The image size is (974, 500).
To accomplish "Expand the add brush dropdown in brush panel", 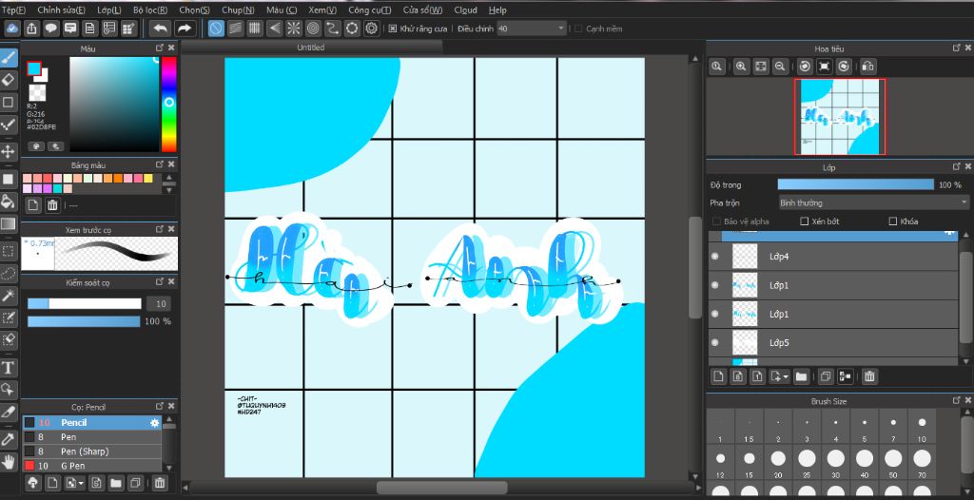I will tap(82, 483).
